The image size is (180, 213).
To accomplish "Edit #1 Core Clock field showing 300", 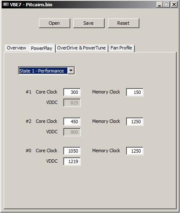I will 72,92.
